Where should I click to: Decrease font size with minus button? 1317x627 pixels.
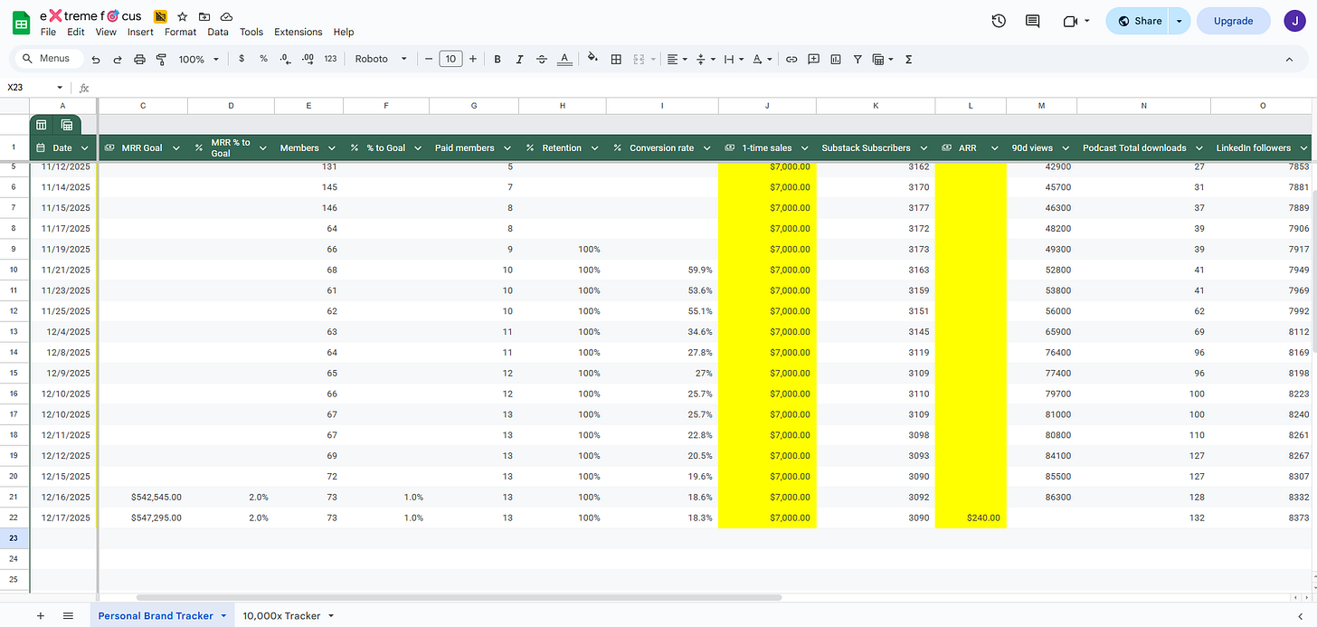tap(429, 59)
